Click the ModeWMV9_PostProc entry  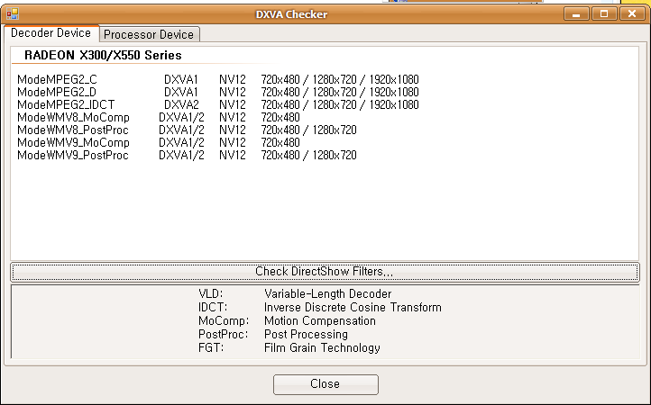click(x=187, y=156)
